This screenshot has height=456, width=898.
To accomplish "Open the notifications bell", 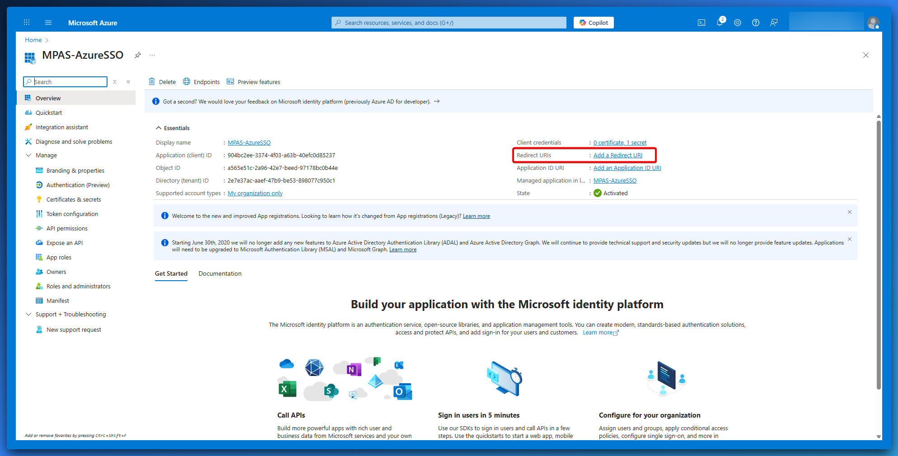I will pos(720,22).
